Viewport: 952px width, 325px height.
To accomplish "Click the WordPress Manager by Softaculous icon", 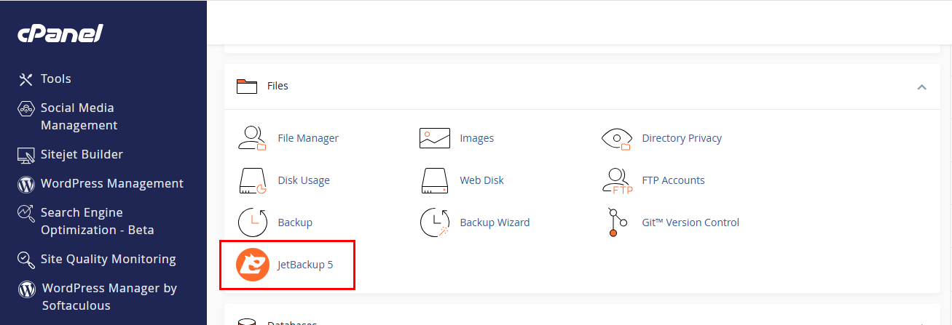I will (27, 289).
